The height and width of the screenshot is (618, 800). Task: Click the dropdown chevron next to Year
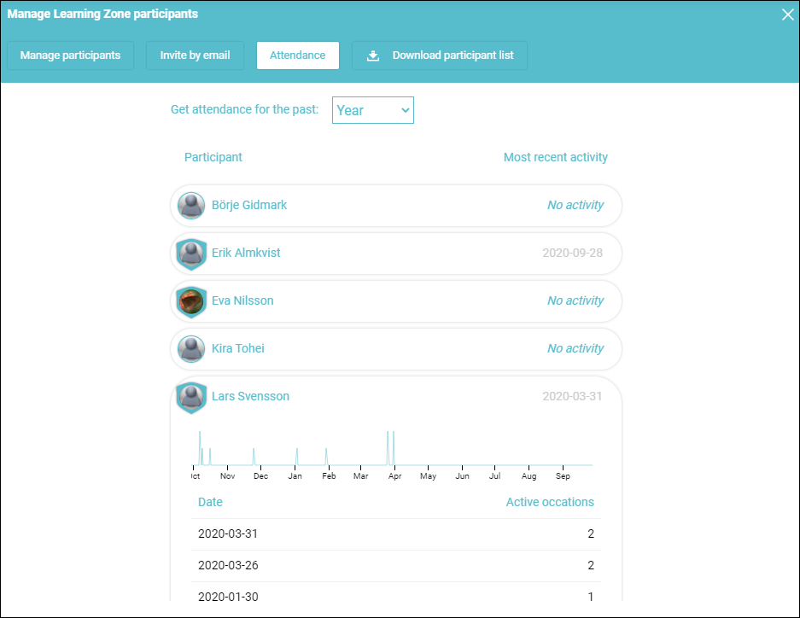[x=405, y=110]
